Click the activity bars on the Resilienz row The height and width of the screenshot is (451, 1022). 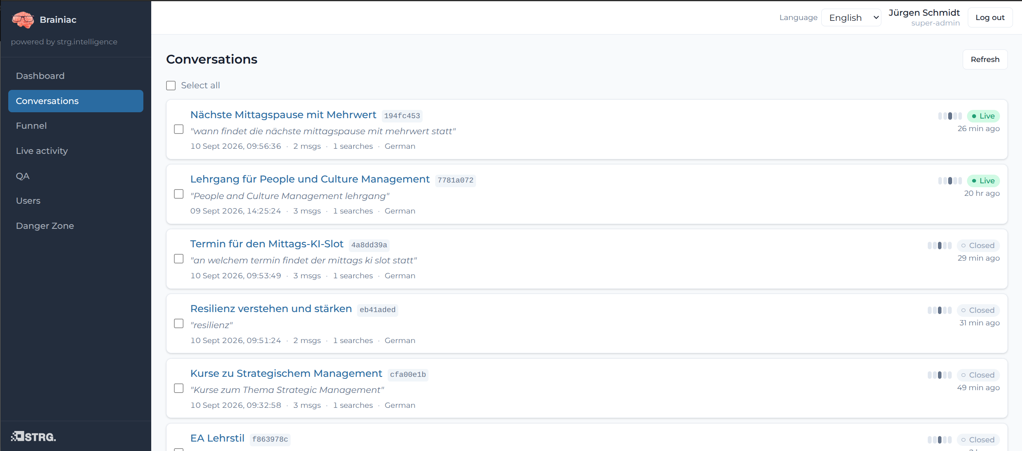(940, 310)
